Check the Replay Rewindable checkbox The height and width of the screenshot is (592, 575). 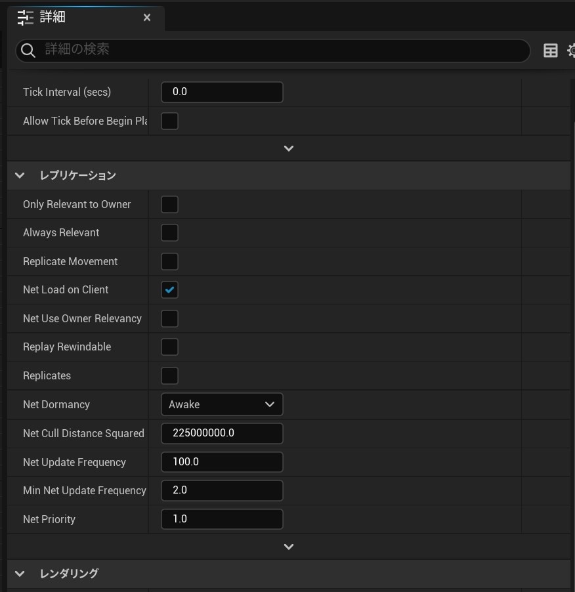click(169, 347)
